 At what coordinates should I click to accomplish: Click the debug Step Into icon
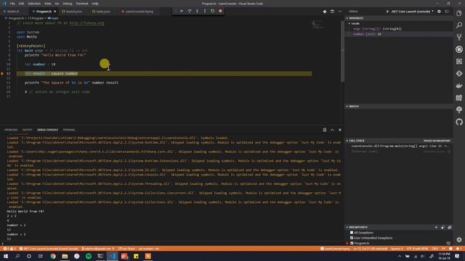197,11
